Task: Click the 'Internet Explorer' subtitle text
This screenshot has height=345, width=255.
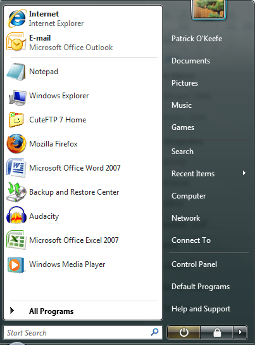Action: pyautogui.click(x=56, y=23)
